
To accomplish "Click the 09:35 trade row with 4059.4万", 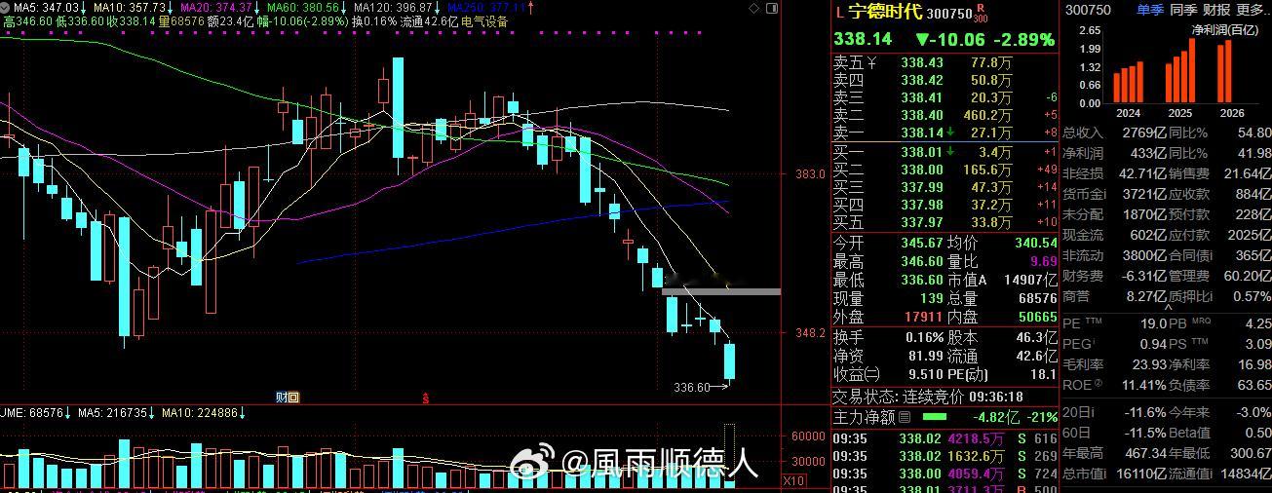I will click(x=944, y=474).
